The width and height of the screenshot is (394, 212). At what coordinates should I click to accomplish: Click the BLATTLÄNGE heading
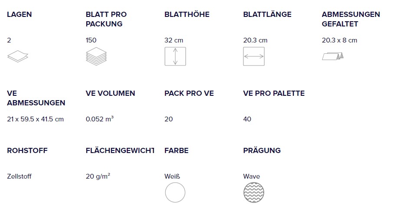tap(267, 14)
